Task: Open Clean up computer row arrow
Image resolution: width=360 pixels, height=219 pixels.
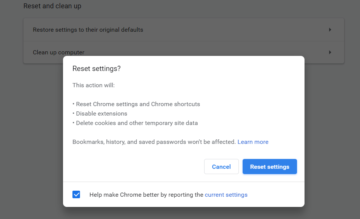Action: point(330,52)
